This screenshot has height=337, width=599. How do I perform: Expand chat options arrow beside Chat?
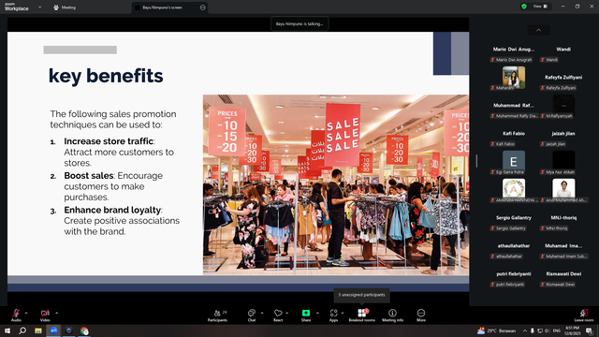tap(262, 313)
